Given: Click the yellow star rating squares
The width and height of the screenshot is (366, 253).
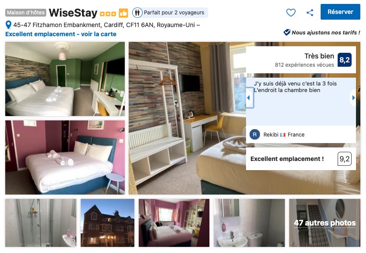Looking at the screenshot, I should pyautogui.click(x=108, y=14).
